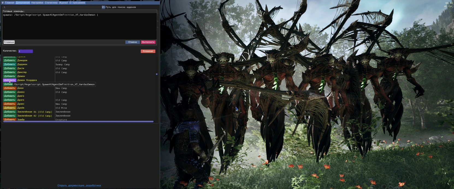Image resolution: width=454 pixels, height=189 pixels.
Task: Click the list's horizontal scrollbar
Action: click(78, 121)
